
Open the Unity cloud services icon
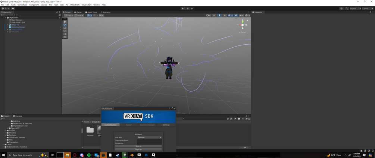[x=13, y=9]
